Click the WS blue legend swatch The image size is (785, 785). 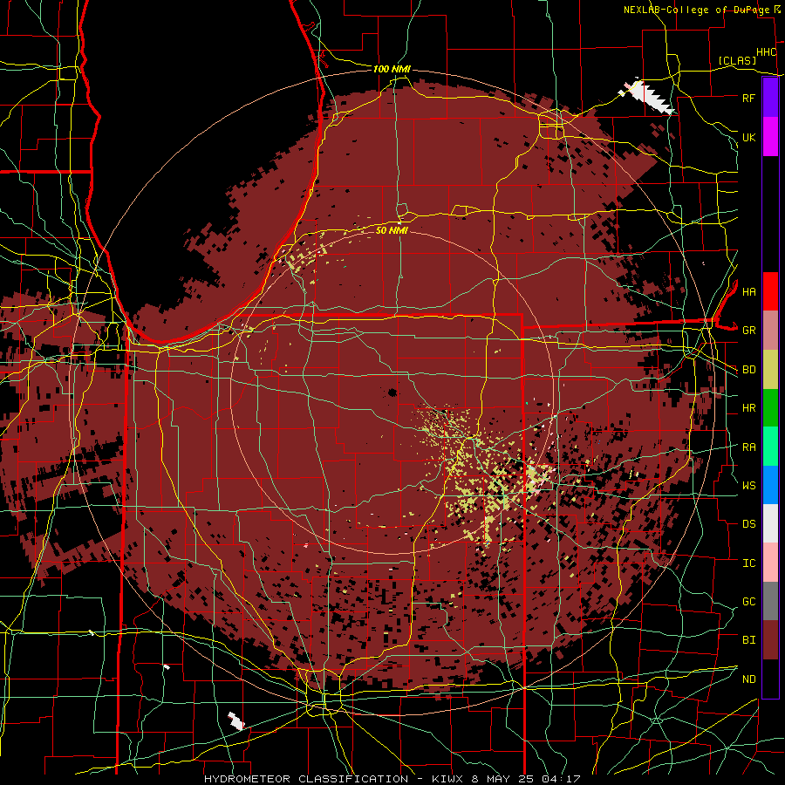pos(770,485)
